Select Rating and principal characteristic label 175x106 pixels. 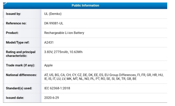tap(21, 54)
